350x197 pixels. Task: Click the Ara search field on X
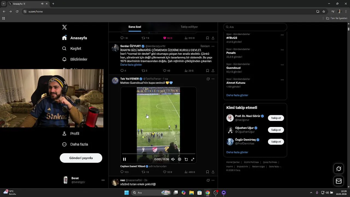pyautogui.click(x=255, y=27)
